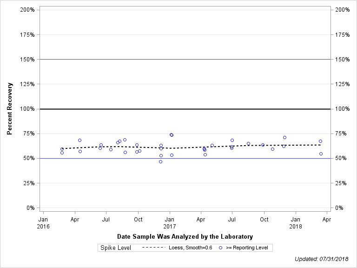Click the 'Updated: 07/31/2018' footer text

[322, 259]
